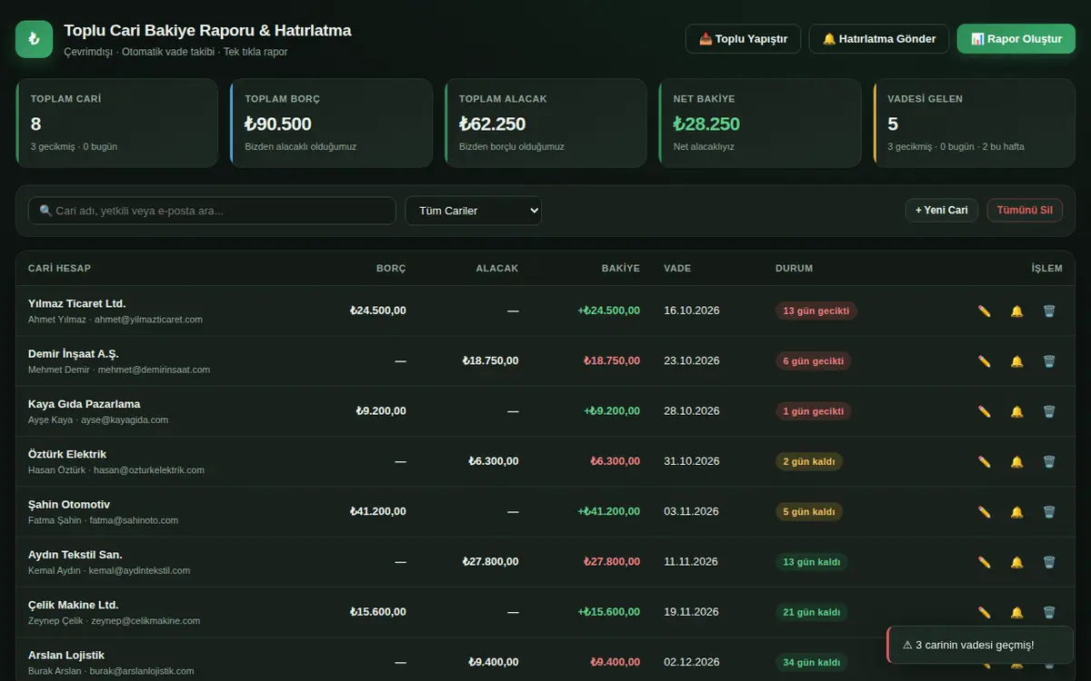Edit Çelik Makine Ltd. with pencil icon
The width and height of the screenshot is (1091, 681).
tap(984, 612)
